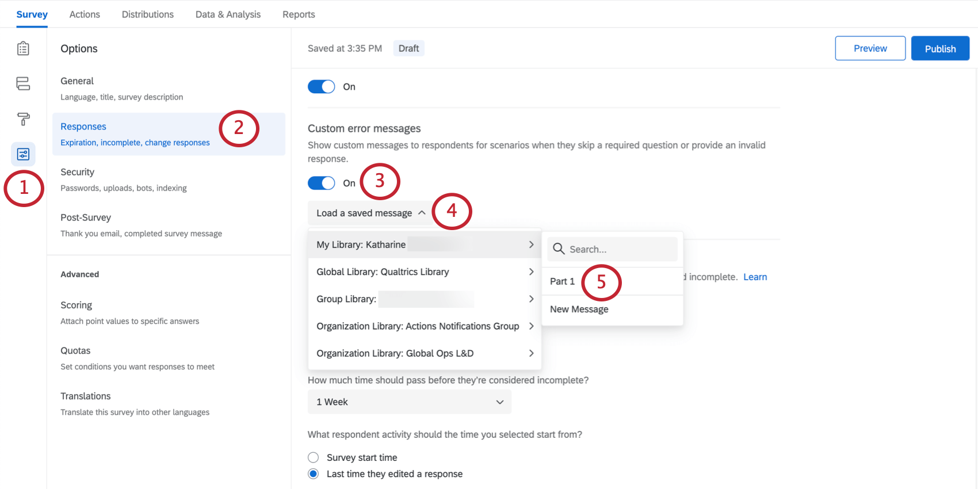Click the magnifying glass search icon

point(558,249)
